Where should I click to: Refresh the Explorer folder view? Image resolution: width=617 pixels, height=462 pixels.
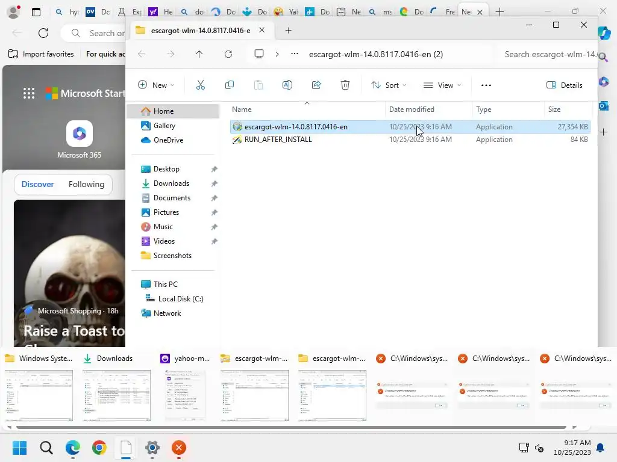[x=228, y=54]
